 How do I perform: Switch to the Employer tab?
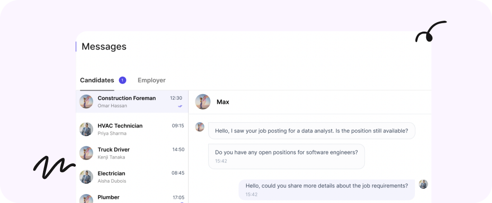coord(151,80)
